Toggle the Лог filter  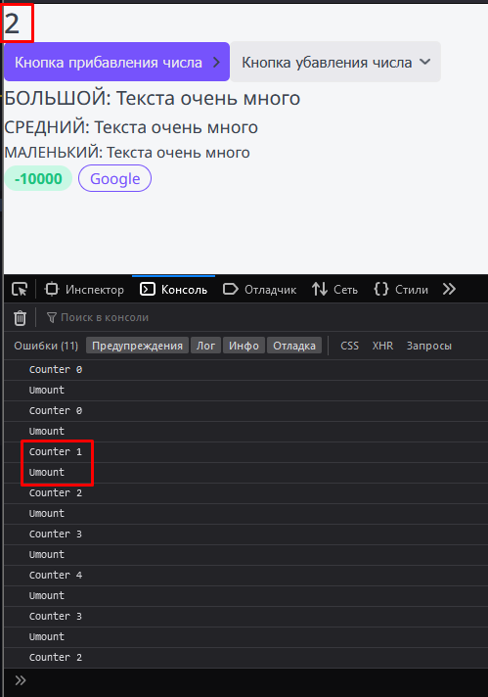coord(205,346)
